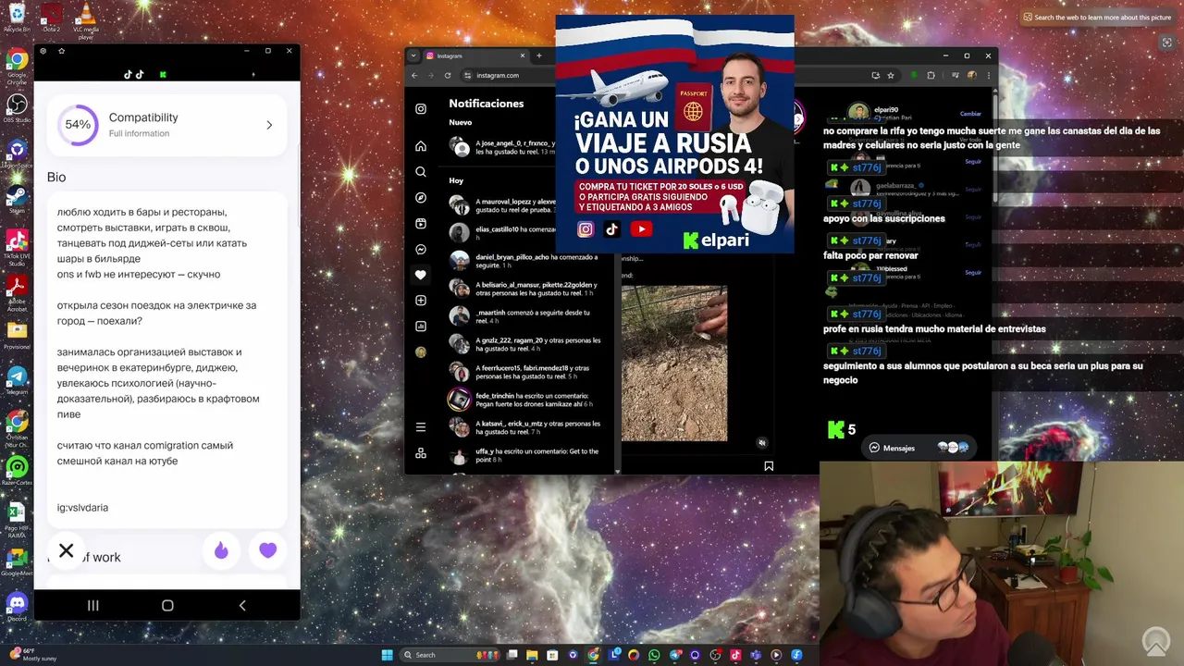Bookmark page with star in Chrome toolbar
Viewport: 1184px width, 666px height.
[891, 75]
